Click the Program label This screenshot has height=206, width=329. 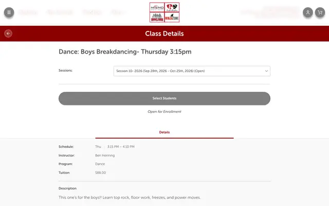click(65, 164)
